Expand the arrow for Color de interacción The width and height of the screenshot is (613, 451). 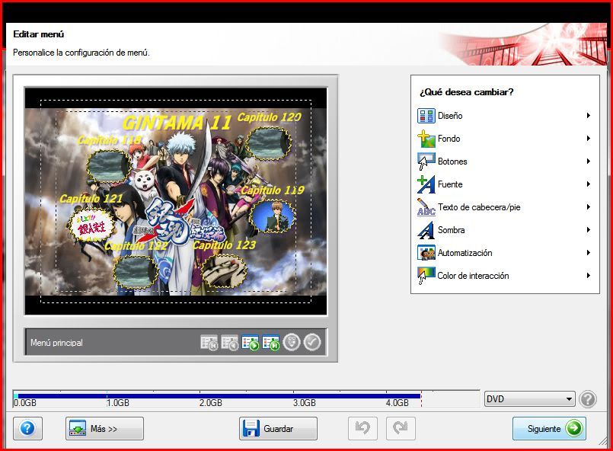coord(588,275)
